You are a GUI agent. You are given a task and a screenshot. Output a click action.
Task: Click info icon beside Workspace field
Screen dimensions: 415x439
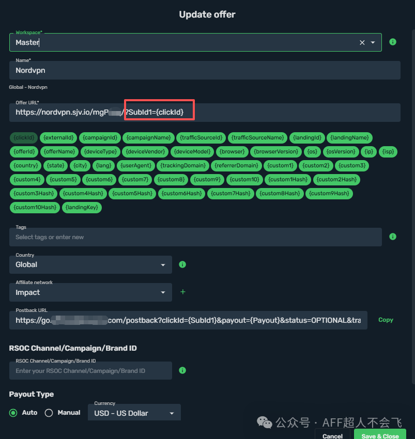(393, 42)
